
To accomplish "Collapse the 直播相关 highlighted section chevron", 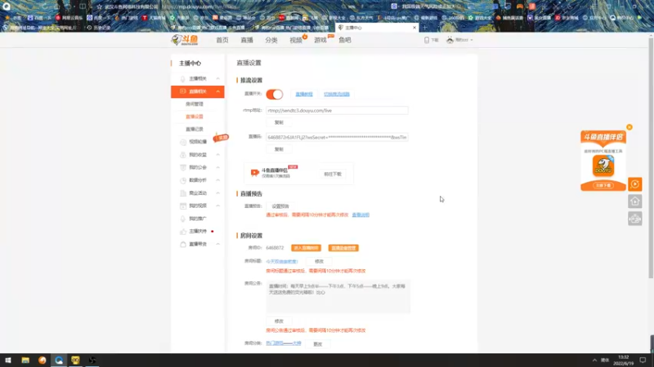I will pyautogui.click(x=217, y=91).
